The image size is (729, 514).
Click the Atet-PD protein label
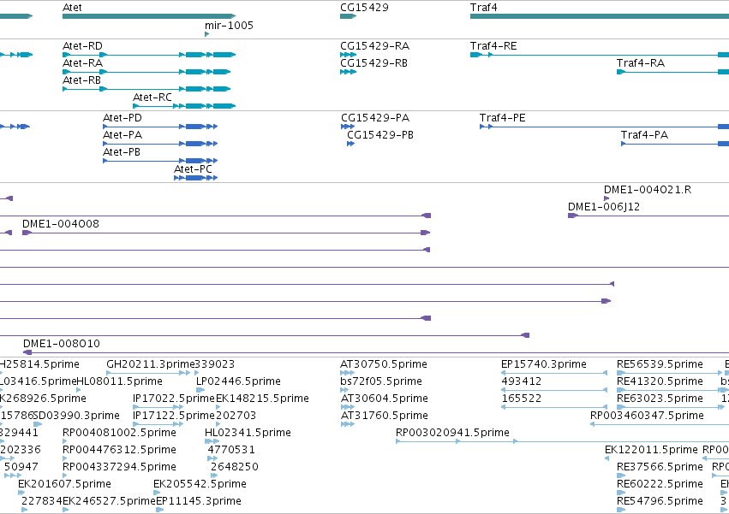point(122,118)
